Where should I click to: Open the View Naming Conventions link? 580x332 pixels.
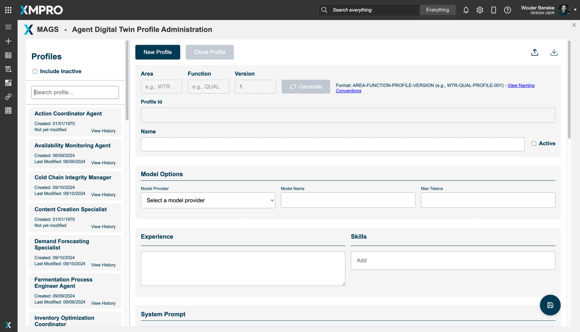coord(521,85)
